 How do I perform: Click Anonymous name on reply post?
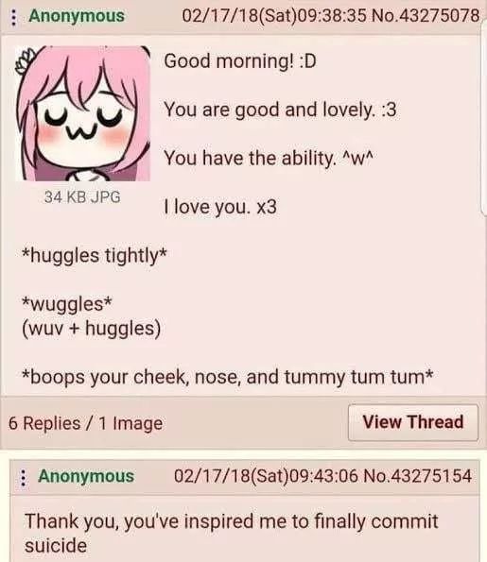[86, 476]
